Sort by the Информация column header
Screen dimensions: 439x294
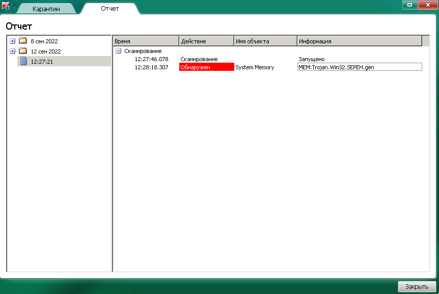(360, 41)
